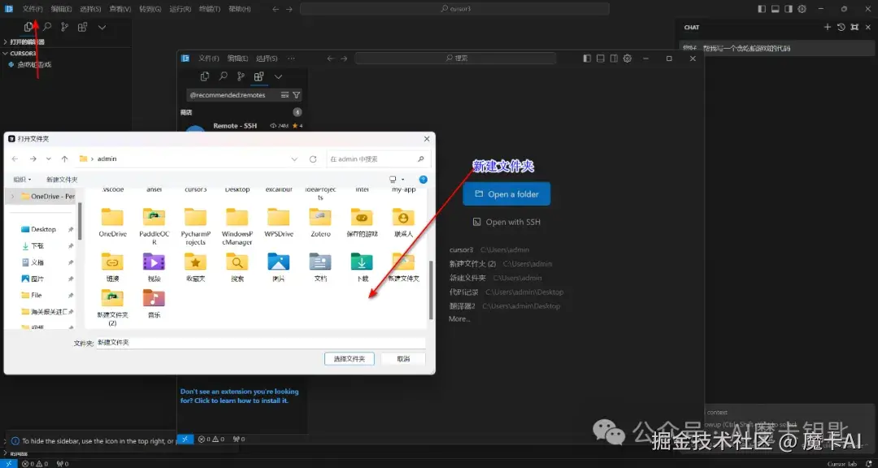Open Explorer icon in front Cursor window
The width and height of the screenshot is (878, 468).
tap(205, 76)
